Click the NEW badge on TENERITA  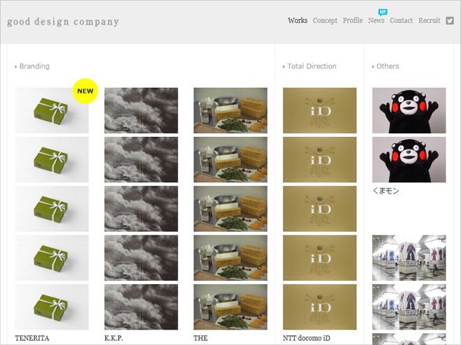[x=85, y=91]
